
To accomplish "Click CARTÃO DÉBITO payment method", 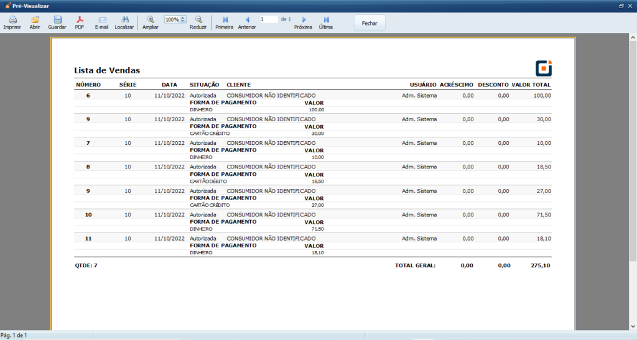I will 208,181.
